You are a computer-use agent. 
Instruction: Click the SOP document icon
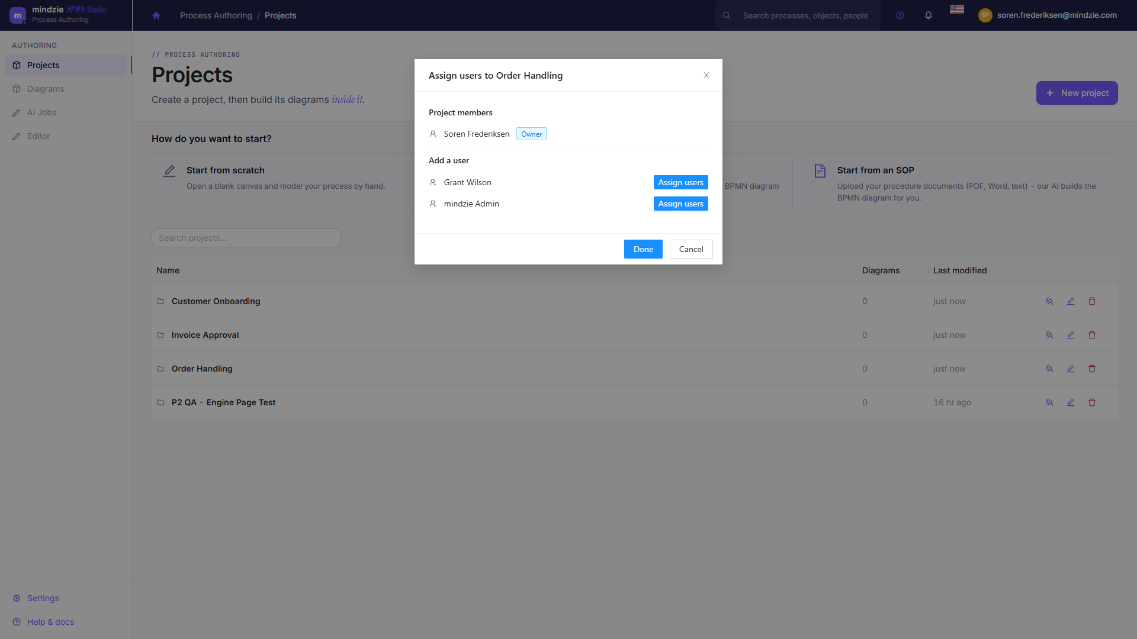(x=820, y=171)
